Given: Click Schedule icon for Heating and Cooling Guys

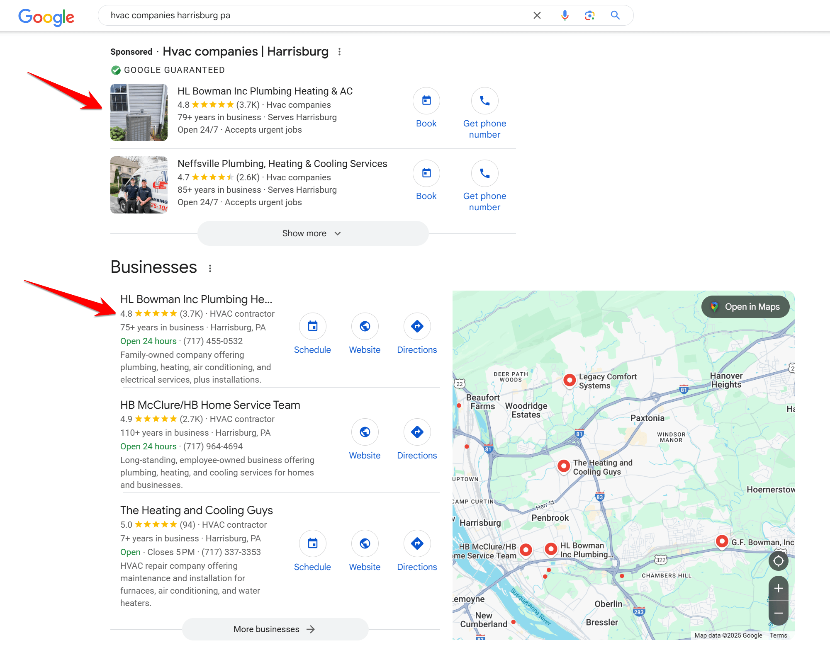Looking at the screenshot, I should pos(313,543).
